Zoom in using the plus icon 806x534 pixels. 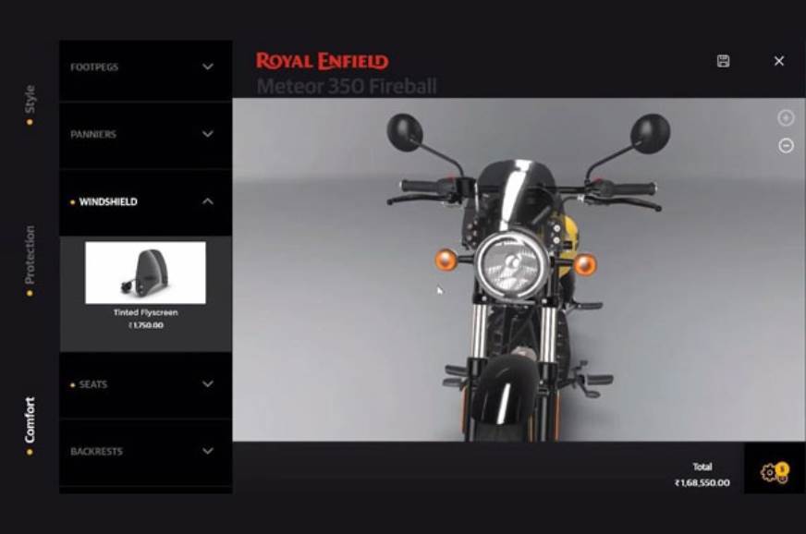click(786, 118)
